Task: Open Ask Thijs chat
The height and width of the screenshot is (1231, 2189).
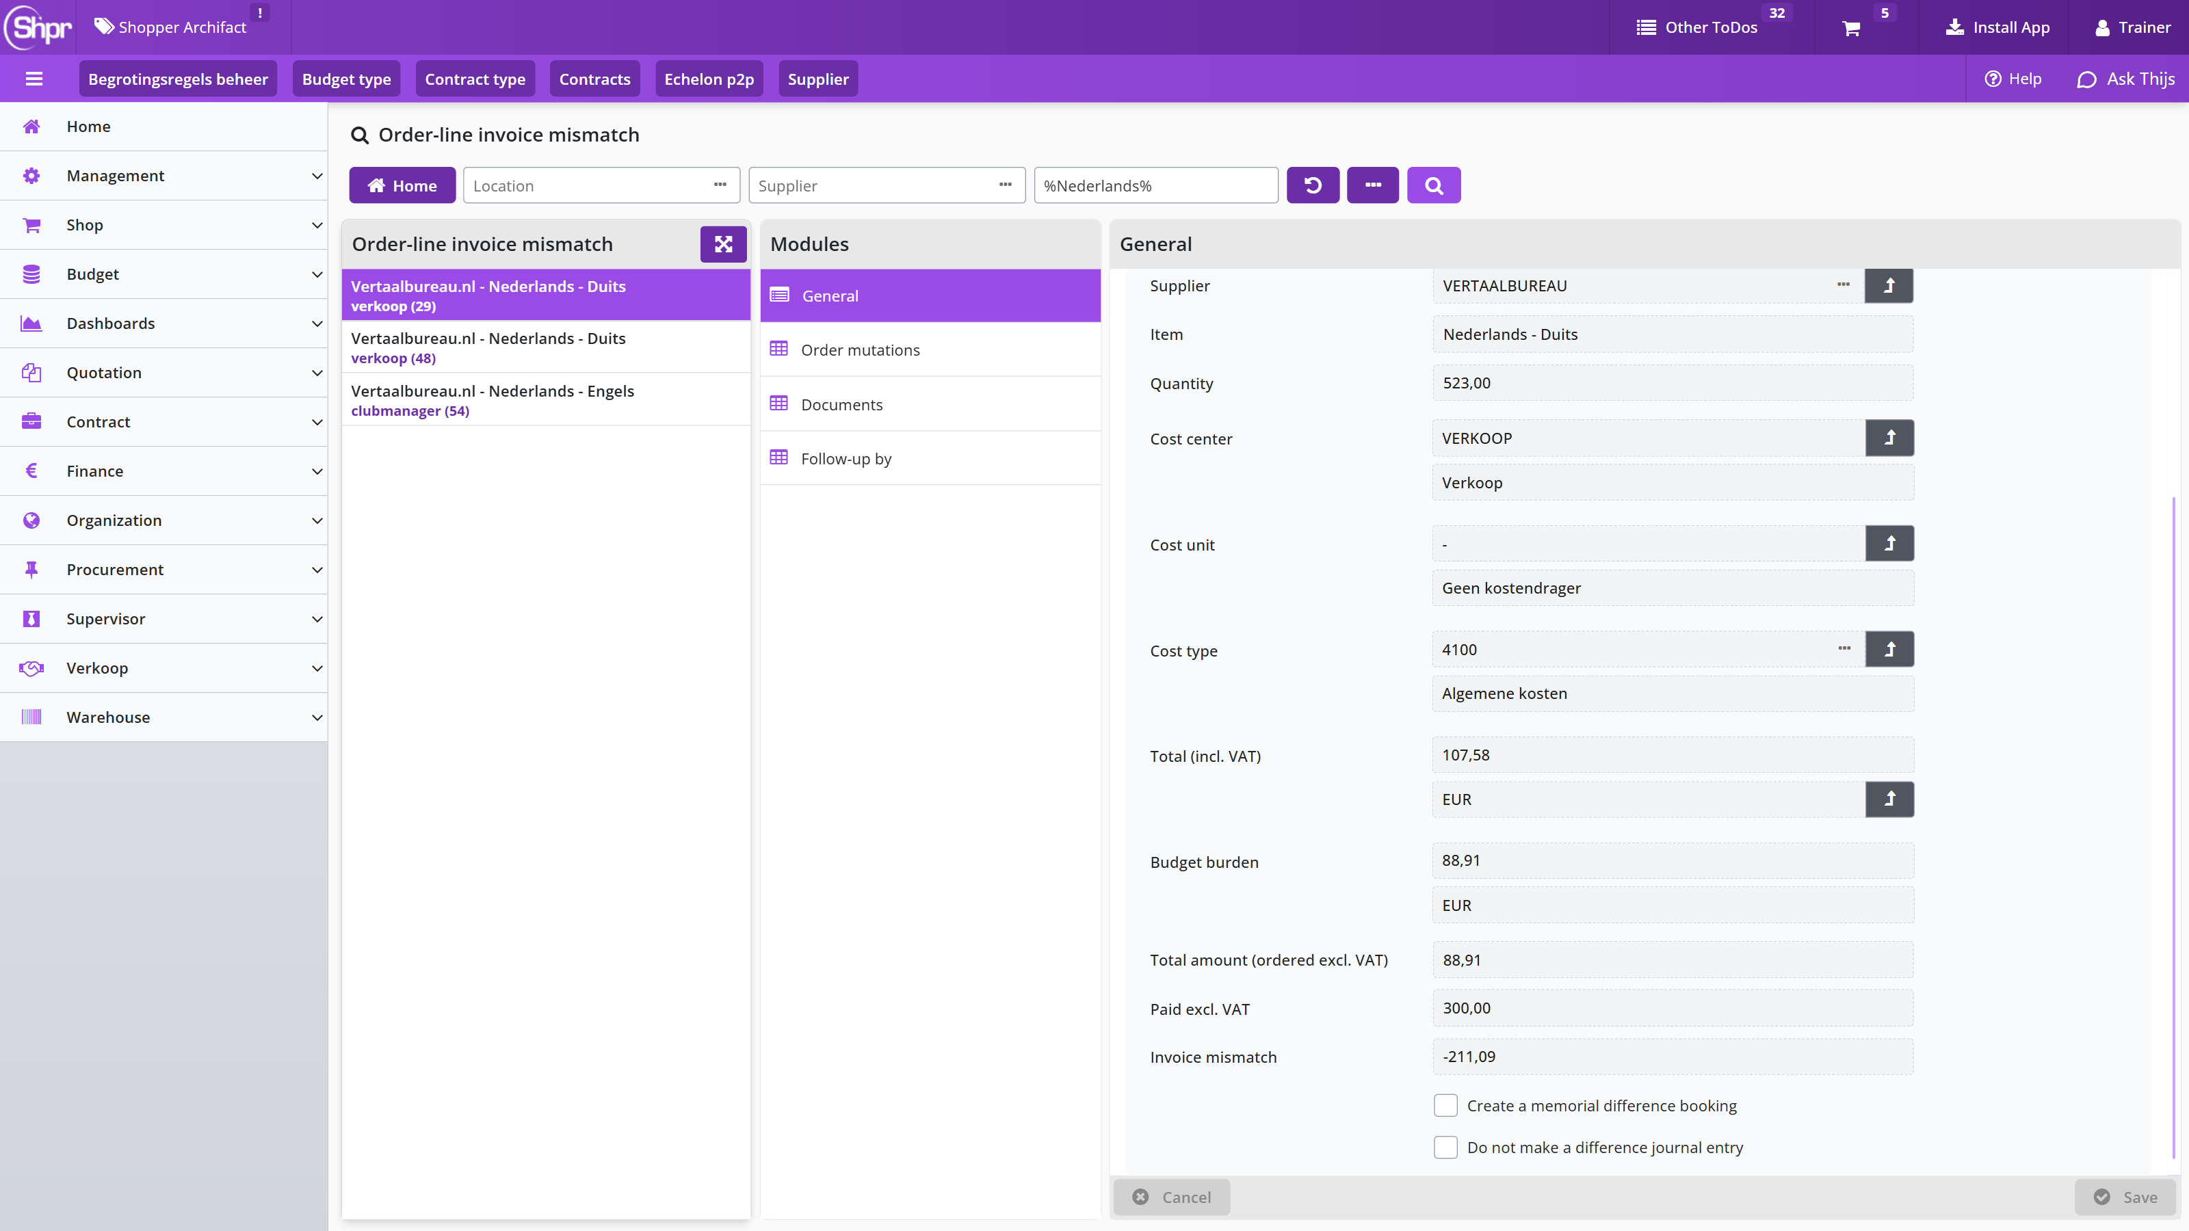Action: (2125, 79)
